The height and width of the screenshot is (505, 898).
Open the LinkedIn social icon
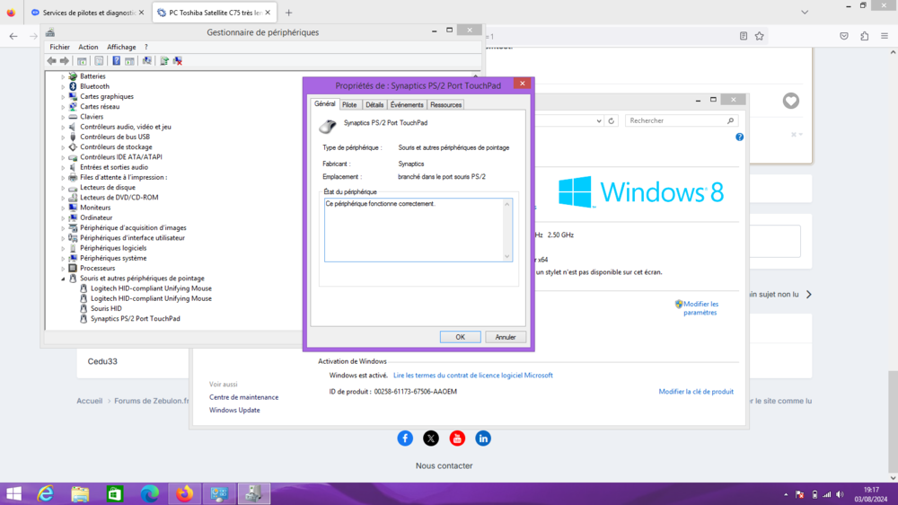pyautogui.click(x=483, y=438)
